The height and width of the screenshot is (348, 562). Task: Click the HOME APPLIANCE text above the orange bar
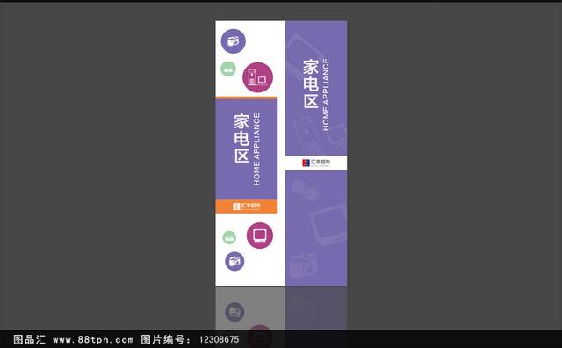click(x=256, y=149)
